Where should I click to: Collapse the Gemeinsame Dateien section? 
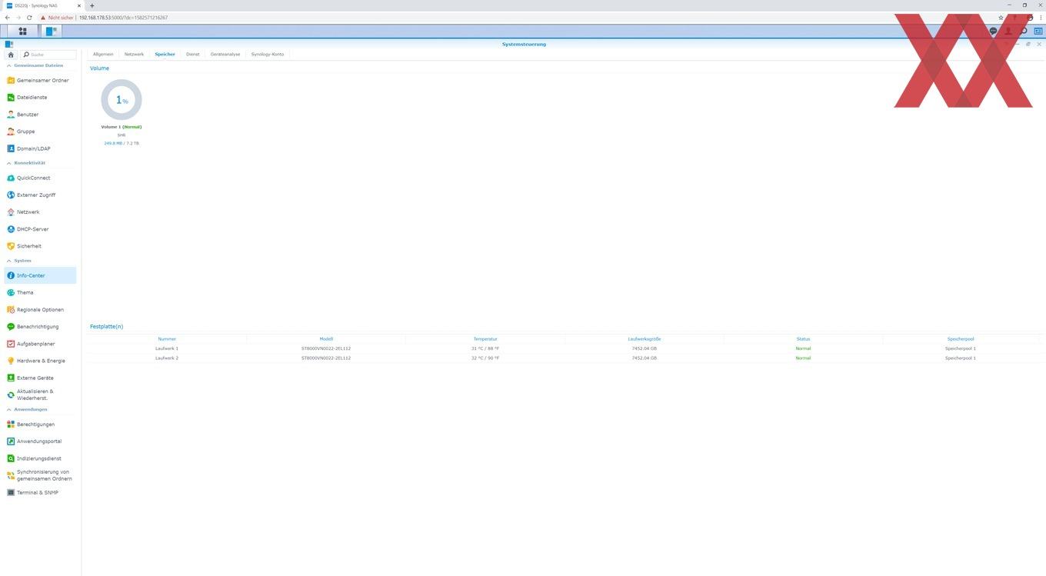point(9,65)
